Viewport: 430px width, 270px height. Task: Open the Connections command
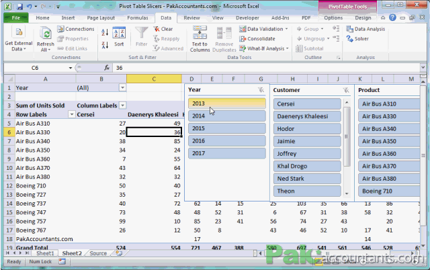tap(76, 29)
